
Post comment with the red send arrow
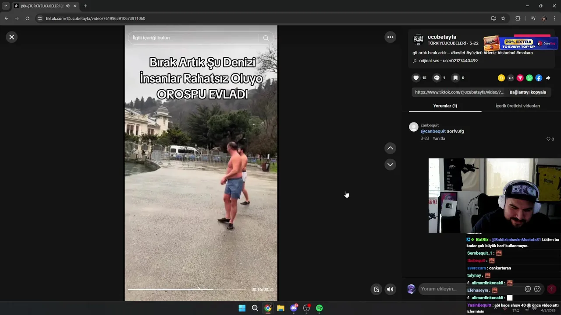pyautogui.click(x=551, y=289)
